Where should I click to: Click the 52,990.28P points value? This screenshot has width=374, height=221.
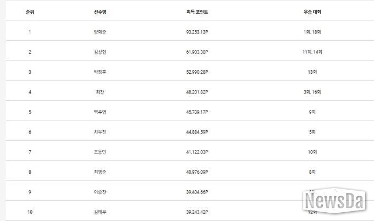[197, 72]
